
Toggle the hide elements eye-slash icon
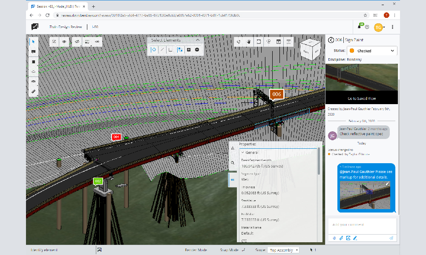point(76,42)
